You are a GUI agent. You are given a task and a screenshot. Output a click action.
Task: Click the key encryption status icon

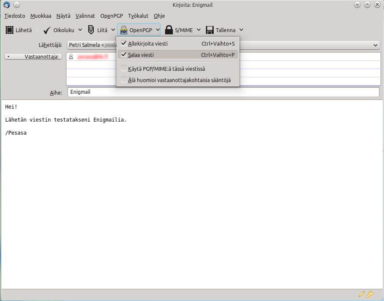370,294
